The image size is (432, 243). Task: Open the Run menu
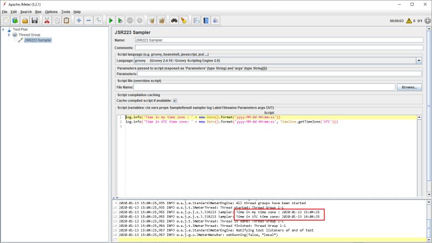tap(38, 12)
